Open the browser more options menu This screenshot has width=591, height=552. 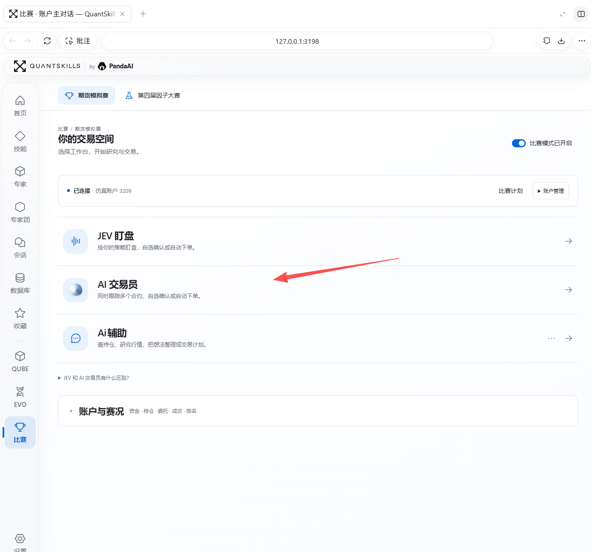click(582, 41)
